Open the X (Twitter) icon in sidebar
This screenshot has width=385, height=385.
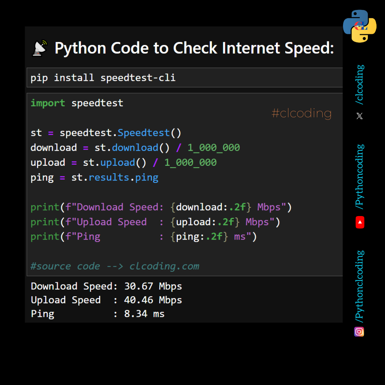[359, 116]
